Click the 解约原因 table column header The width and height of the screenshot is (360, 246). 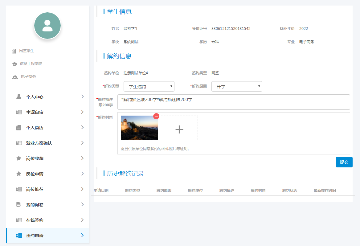pyautogui.click(x=164, y=191)
